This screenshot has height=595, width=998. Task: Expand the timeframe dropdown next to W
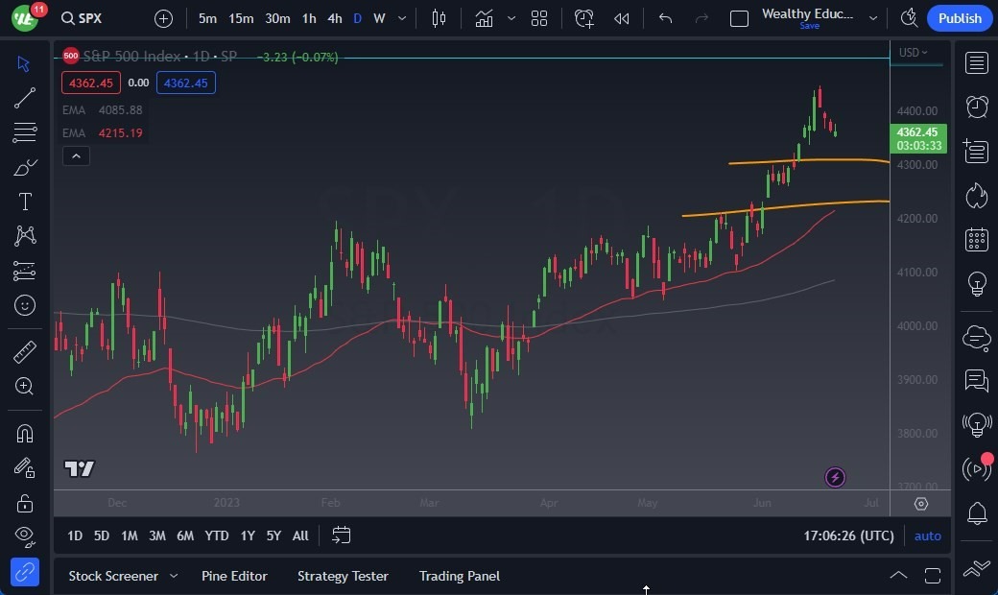tap(401, 18)
